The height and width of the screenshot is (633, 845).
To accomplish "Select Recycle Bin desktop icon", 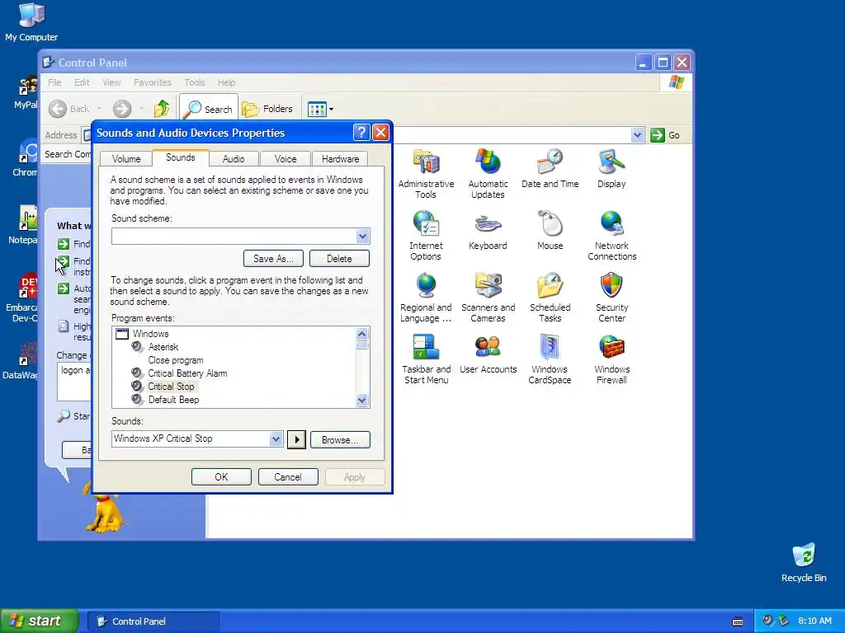I will [804, 562].
